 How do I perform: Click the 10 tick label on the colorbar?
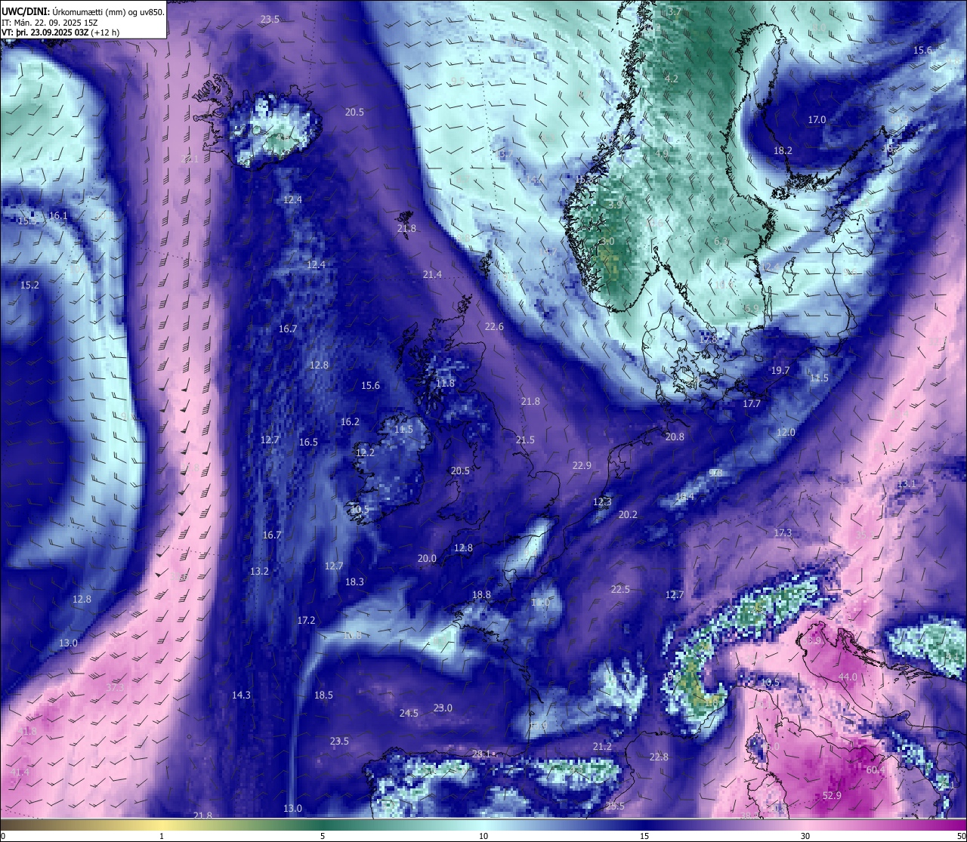483,836
